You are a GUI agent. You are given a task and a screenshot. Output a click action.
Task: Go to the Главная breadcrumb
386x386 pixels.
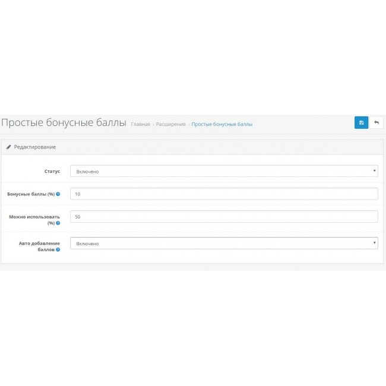[140, 124]
